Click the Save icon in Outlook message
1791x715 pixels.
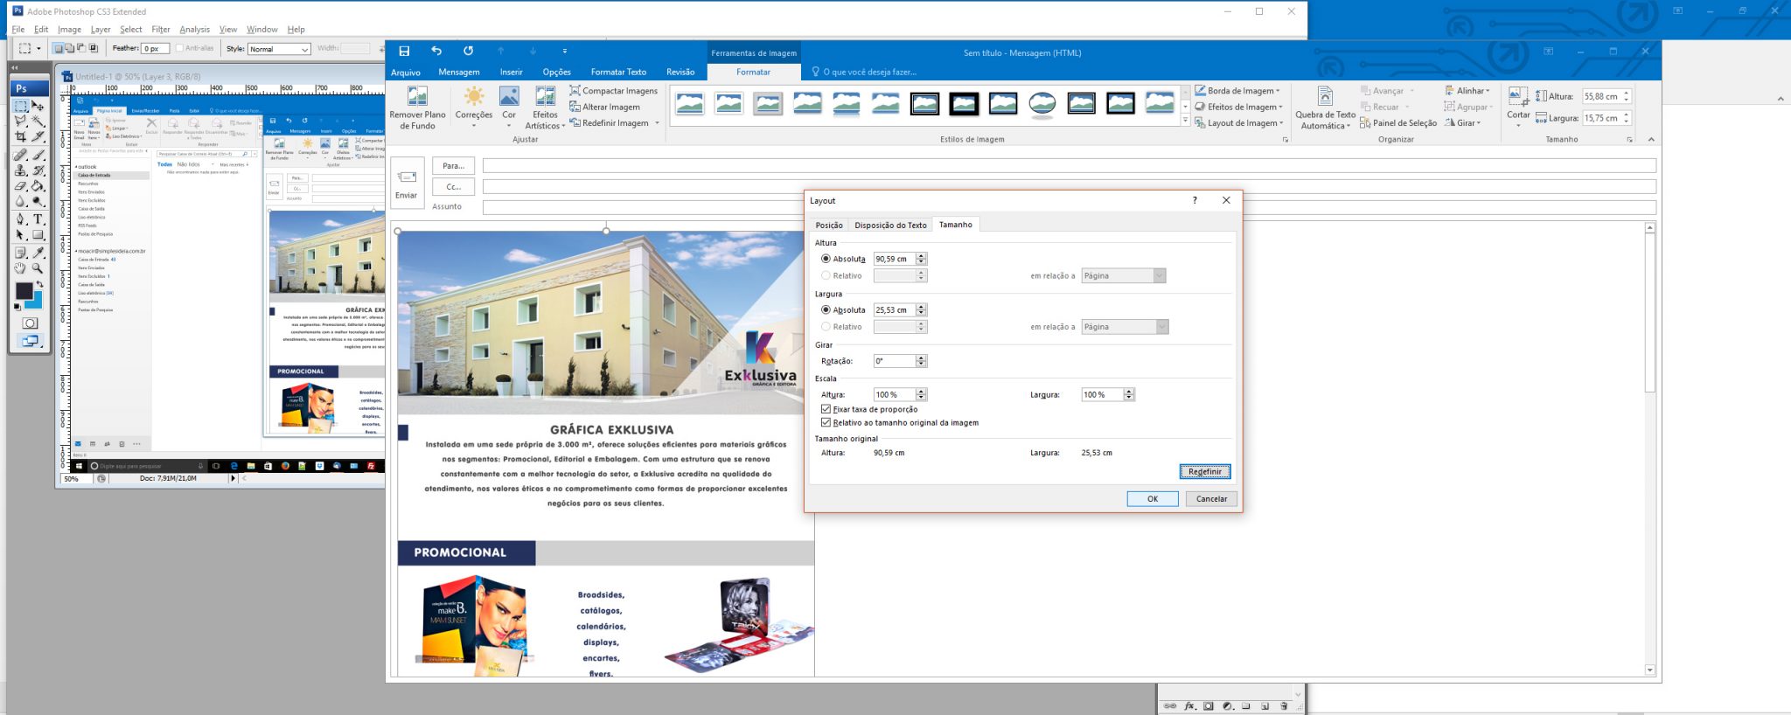tap(404, 52)
